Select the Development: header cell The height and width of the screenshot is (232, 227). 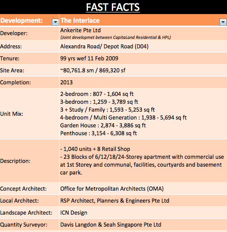pyautogui.click(x=29, y=20)
